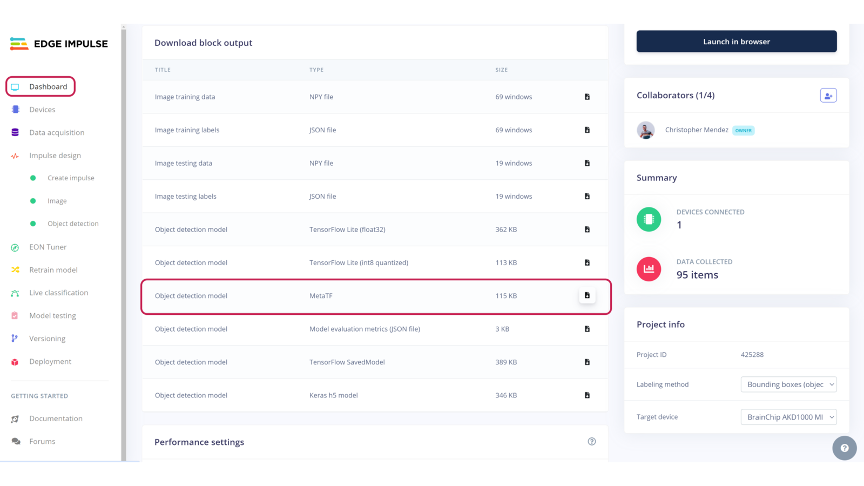The width and height of the screenshot is (864, 486).
Task: Open Model testing
Action: pos(52,316)
